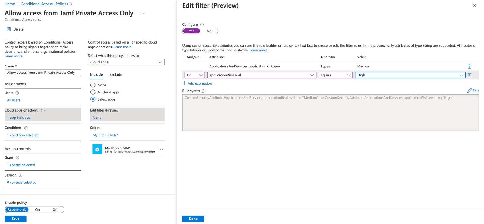Open the info icon next to Users
The width and height of the screenshot is (484, 224).
coord(17,93)
